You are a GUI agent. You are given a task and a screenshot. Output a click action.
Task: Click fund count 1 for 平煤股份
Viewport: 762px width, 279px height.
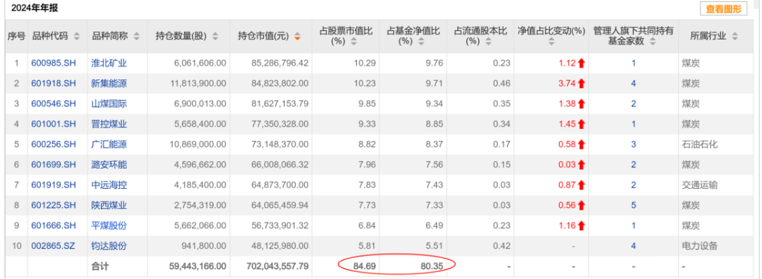pos(634,226)
